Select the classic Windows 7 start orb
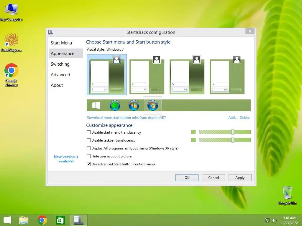Image resolution: width=302 pixels, height=226 pixels. [x=153, y=105]
